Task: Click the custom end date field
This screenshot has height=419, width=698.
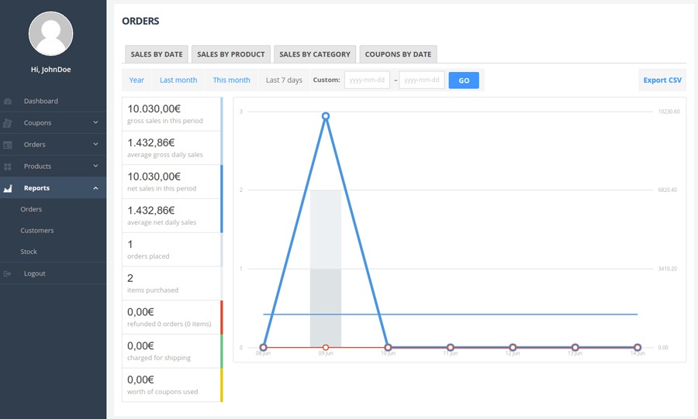Action: 421,80
